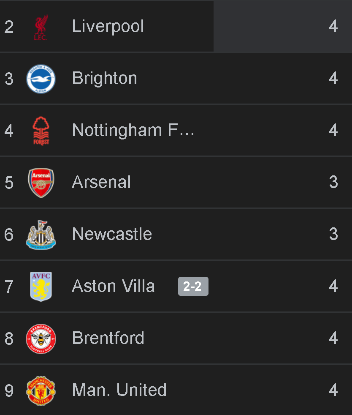The image size is (352, 415).
Task: Open the 2-2 live score badge
Action: click(193, 287)
